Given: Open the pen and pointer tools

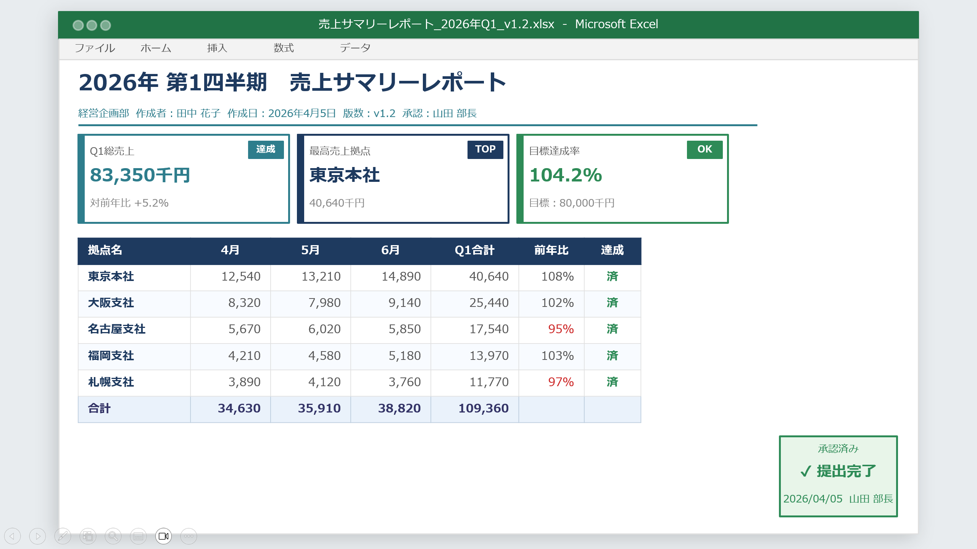Looking at the screenshot, I should click(x=63, y=536).
